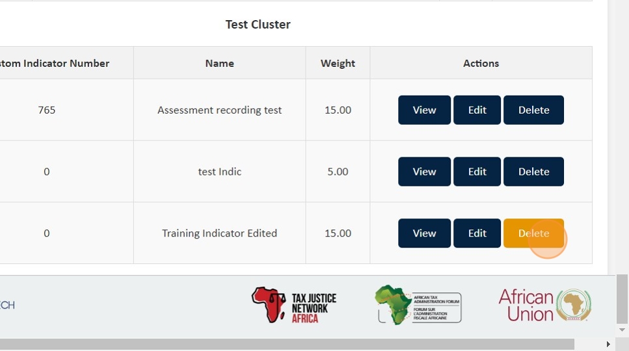This screenshot has width=629, height=351.
Task: Edit the Training Indicator Edited row
Action: click(477, 233)
